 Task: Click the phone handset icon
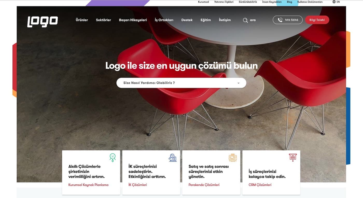(x=280, y=20)
